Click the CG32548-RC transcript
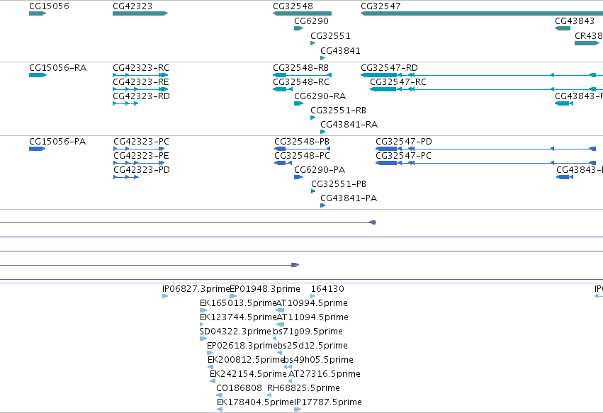 [283, 89]
